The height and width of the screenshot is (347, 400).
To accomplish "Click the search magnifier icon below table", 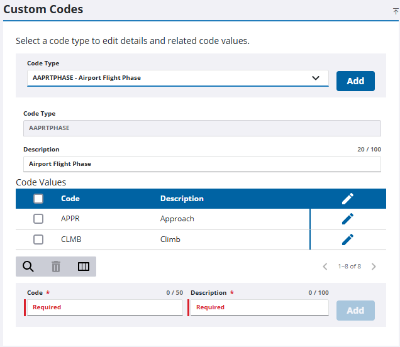I will pyautogui.click(x=28, y=267).
